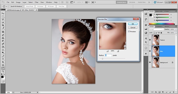Image resolution: width=178 pixels, height=94 pixels.
Task: Click the Print Size button
Action: 62,6
